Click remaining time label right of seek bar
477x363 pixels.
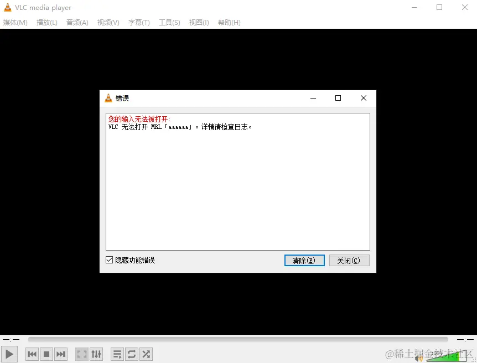465,339
